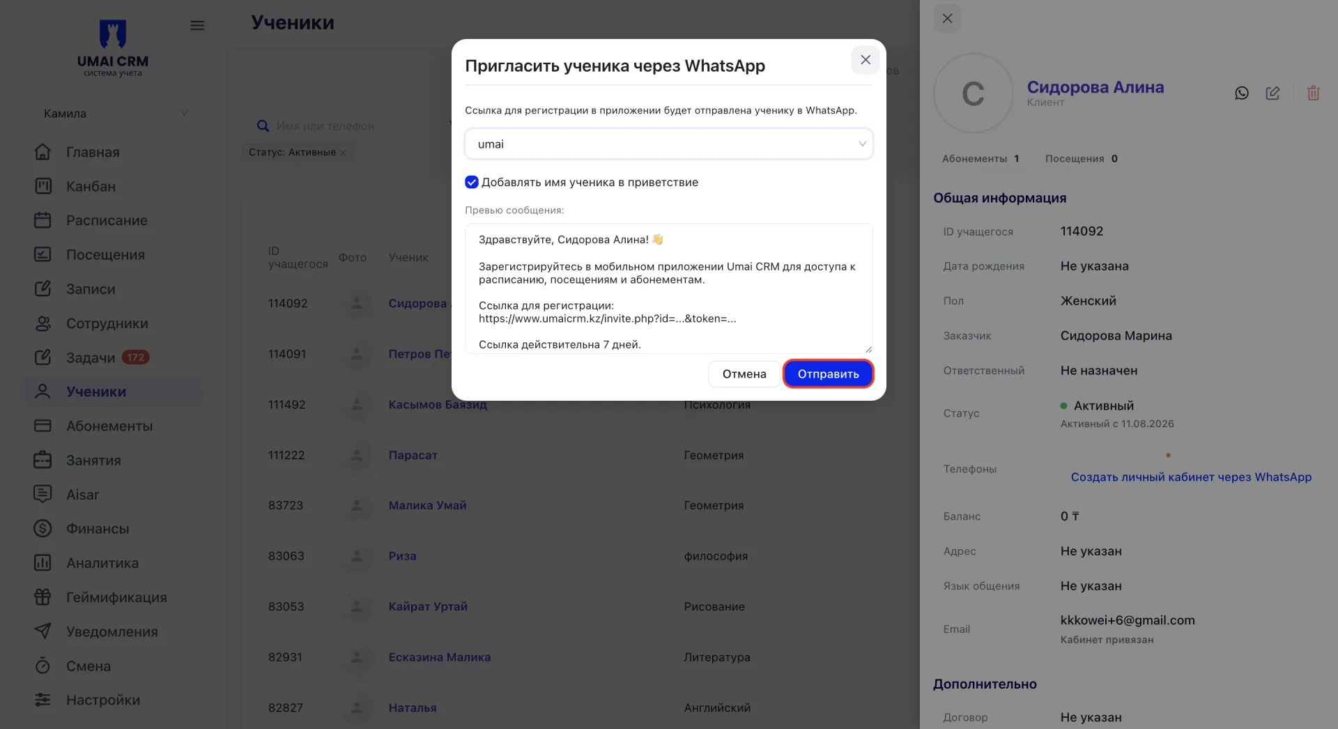Switch to the Посещения tab in profile
The height and width of the screenshot is (729, 1338).
coord(1081,159)
